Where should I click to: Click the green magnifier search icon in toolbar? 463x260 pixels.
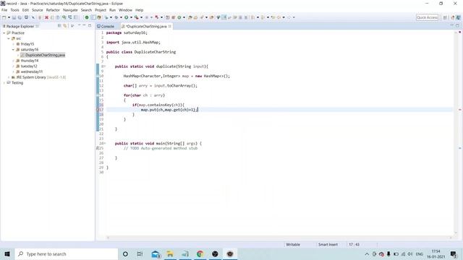[x=64, y=17]
